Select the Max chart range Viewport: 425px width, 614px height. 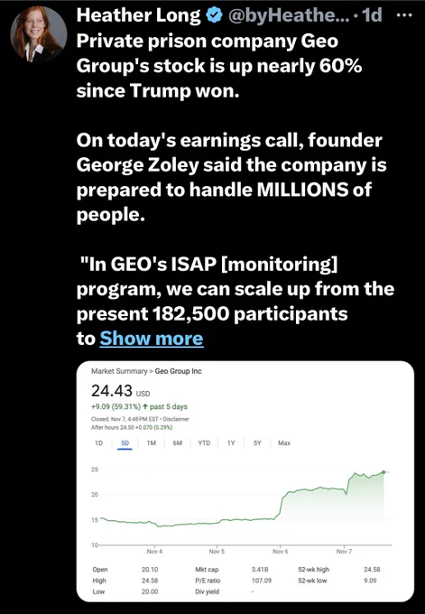284,442
